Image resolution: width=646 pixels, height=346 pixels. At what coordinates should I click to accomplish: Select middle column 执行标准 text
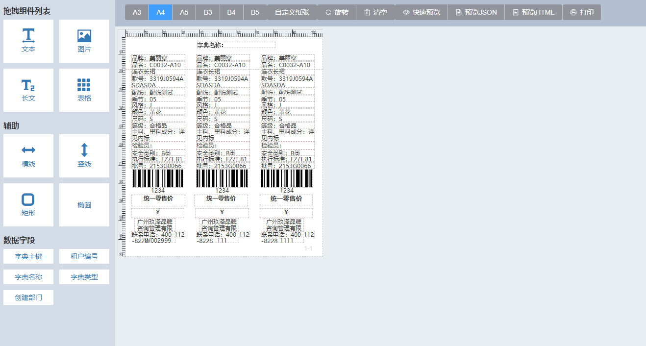click(x=223, y=159)
